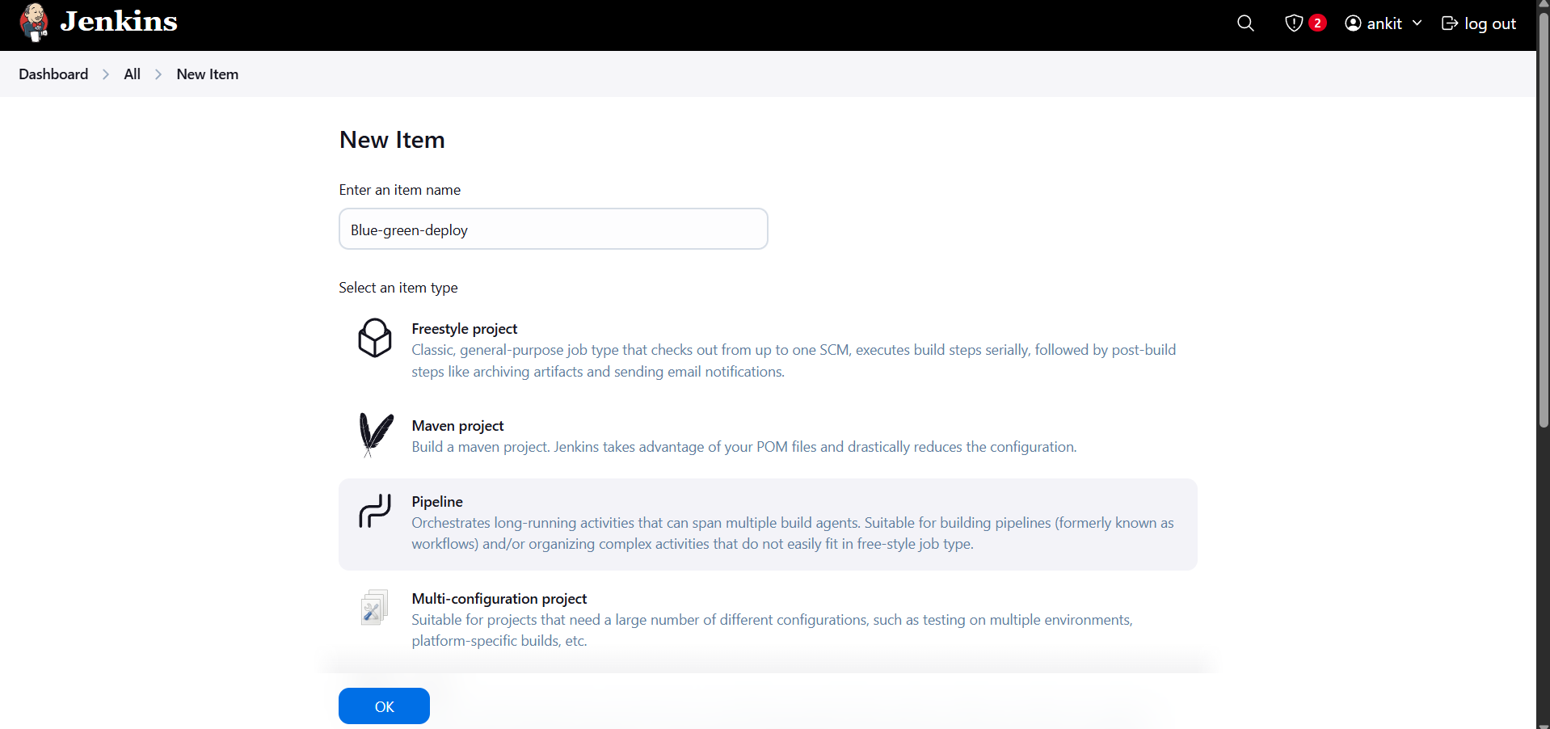Click the Jenkins title text link

[x=119, y=21]
